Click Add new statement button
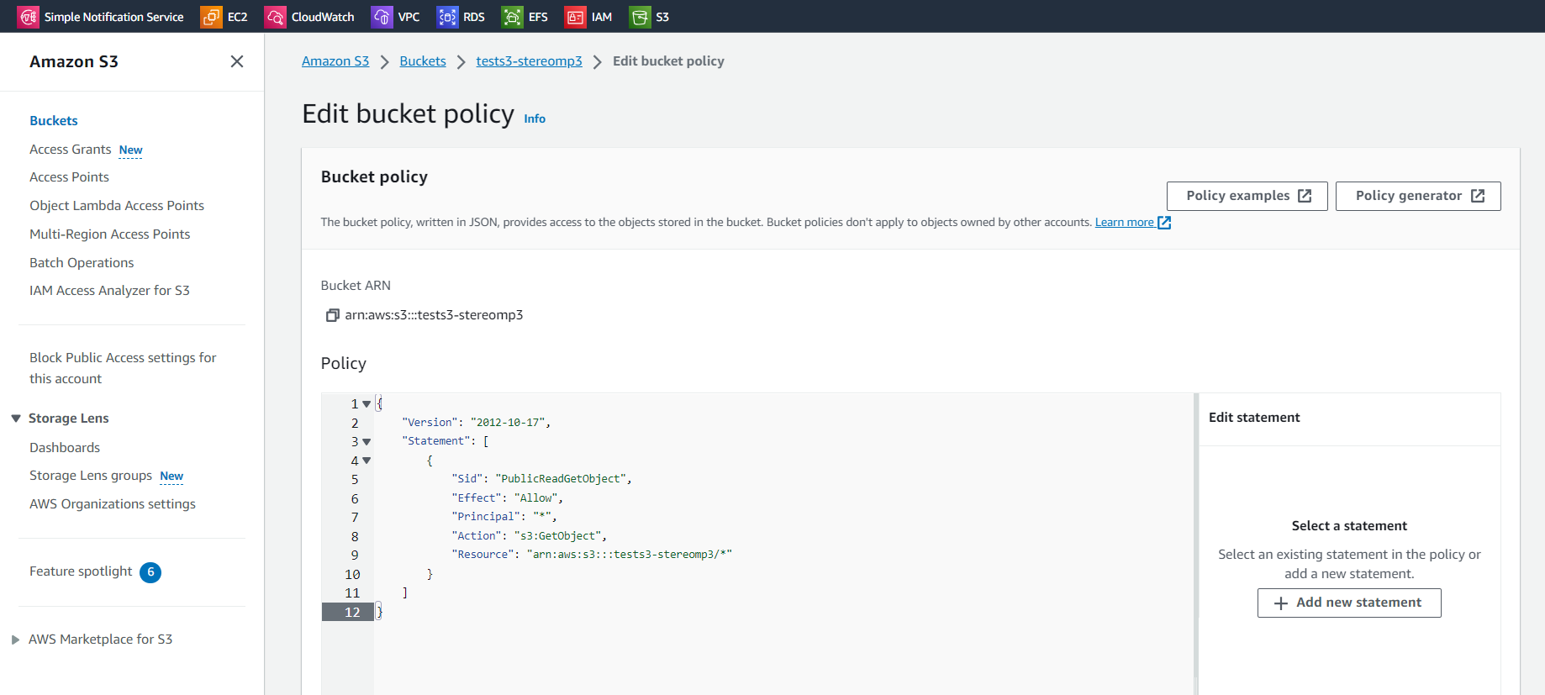Viewport: 1545px width, 695px height. (1349, 603)
